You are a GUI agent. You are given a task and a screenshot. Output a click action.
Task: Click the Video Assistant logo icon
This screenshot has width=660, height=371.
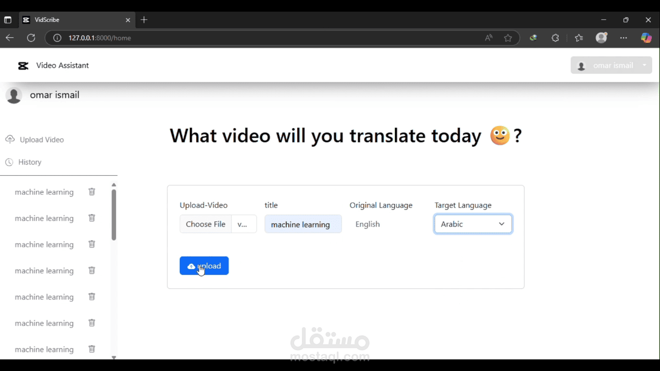(x=23, y=66)
